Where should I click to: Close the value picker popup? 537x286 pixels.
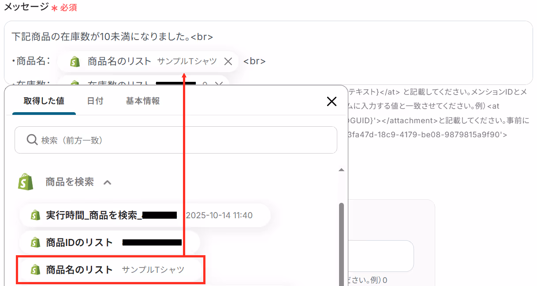332,102
